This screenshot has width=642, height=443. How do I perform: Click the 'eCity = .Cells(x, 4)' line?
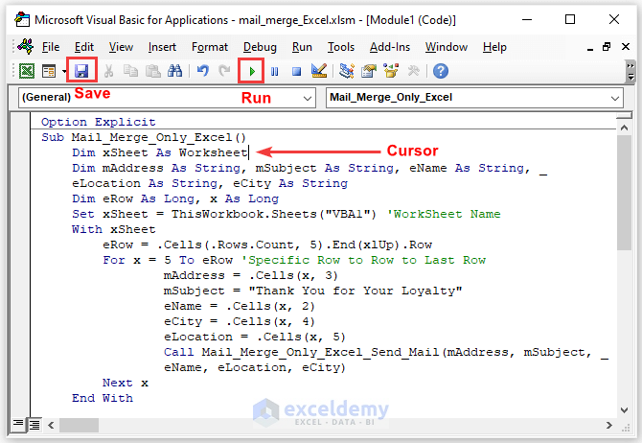coord(240,321)
